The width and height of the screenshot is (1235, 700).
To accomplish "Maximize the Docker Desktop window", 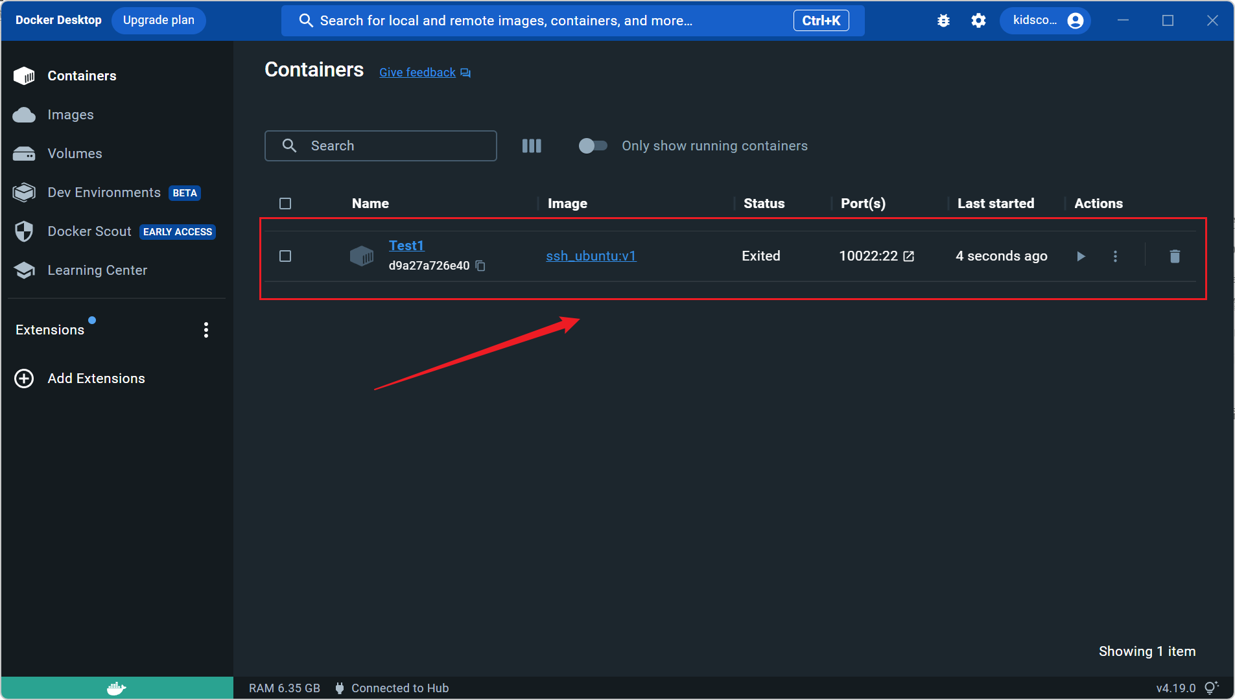I will 1168,21.
